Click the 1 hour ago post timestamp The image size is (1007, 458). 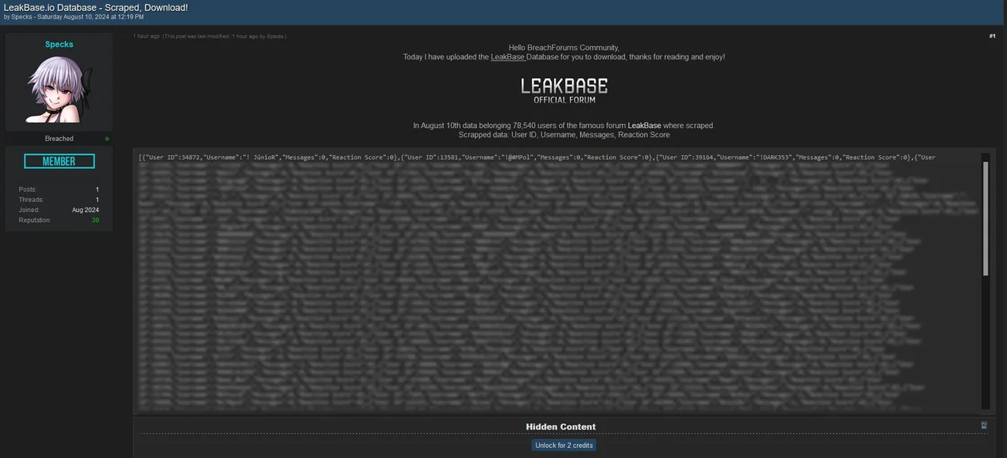coord(146,36)
